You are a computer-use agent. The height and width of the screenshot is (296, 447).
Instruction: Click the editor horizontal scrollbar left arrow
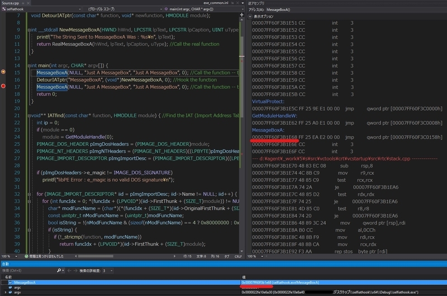click(76, 256)
